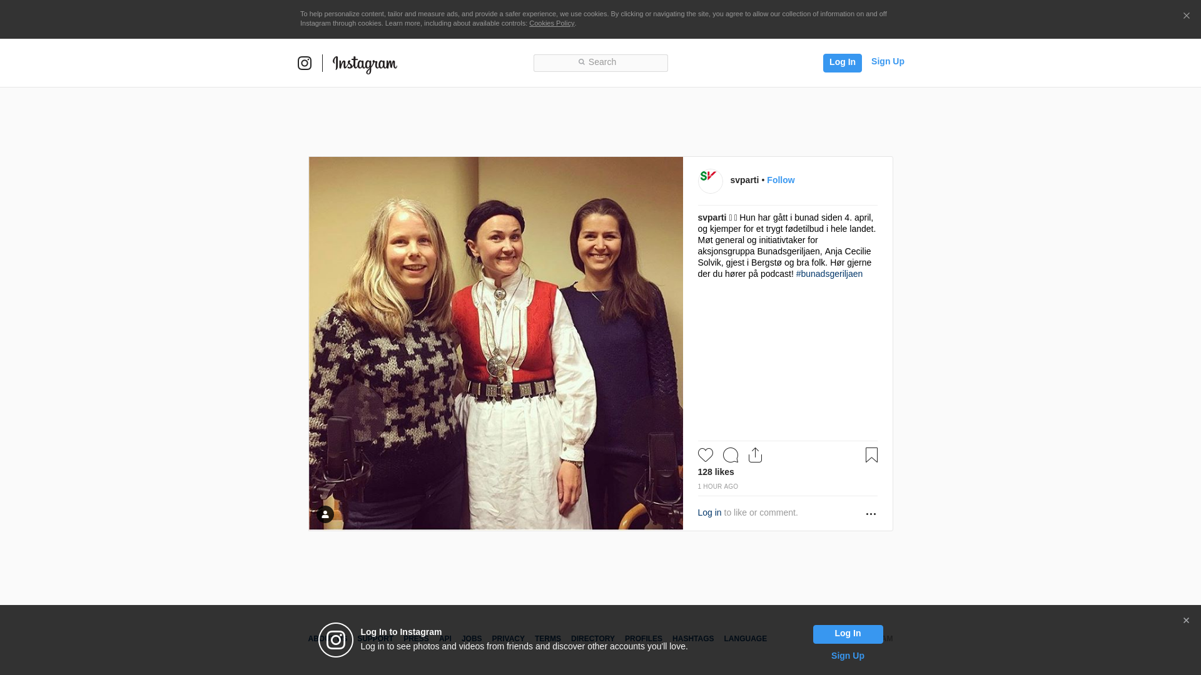This screenshot has height=675, width=1201.
Task: Like the post with heart icon
Action: 706,455
